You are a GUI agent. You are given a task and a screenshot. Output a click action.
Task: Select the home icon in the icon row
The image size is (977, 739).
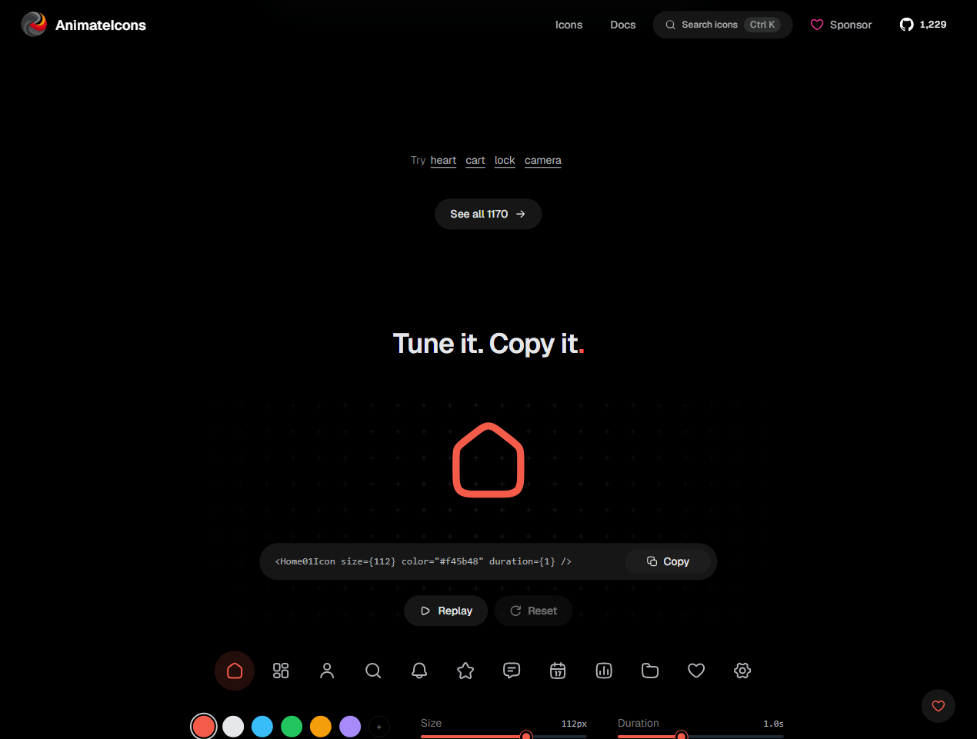pos(235,671)
